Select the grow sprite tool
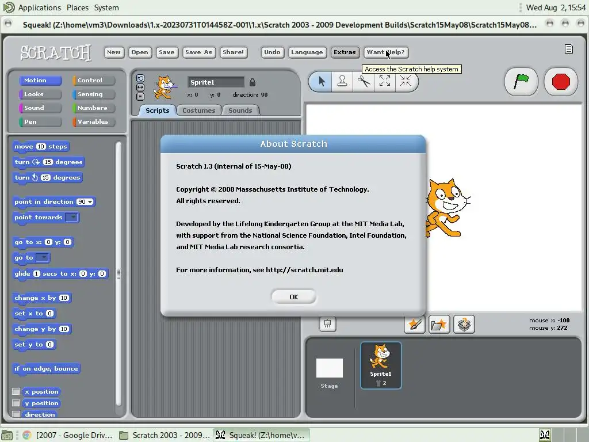This screenshot has width=589, height=442. coord(384,81)
